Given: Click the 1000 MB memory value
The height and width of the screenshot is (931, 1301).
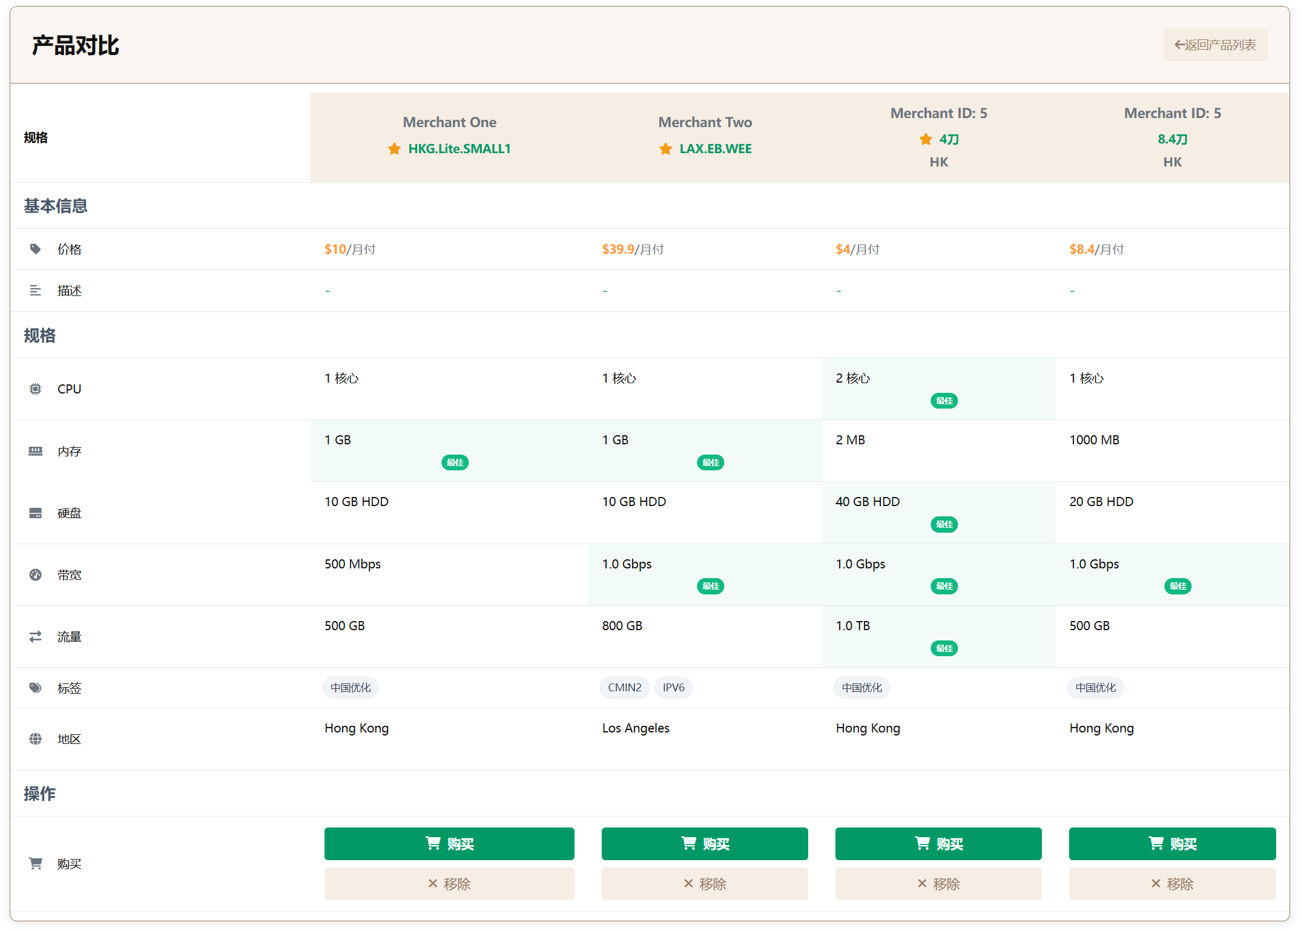Looking at the screenshot, I should [1094, 440].
